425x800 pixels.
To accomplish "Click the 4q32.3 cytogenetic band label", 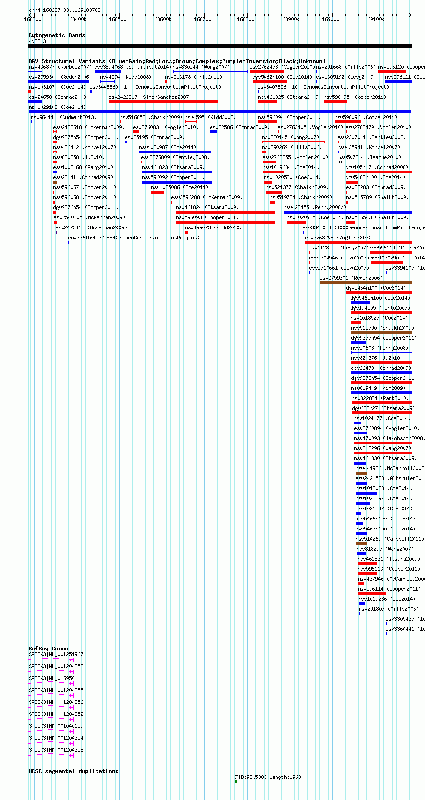I will pyautogui.click(x=37, y=41).
